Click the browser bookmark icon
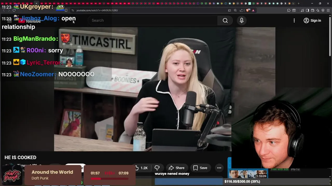This screenshot has width=332, height=186. tap(66, 10)
